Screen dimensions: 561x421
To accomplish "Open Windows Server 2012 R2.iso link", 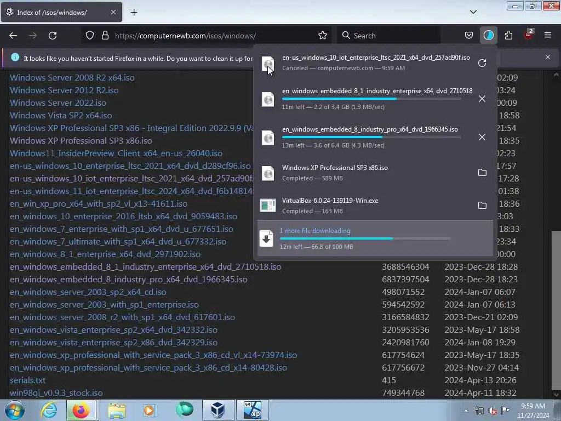I will coord(64,90).
